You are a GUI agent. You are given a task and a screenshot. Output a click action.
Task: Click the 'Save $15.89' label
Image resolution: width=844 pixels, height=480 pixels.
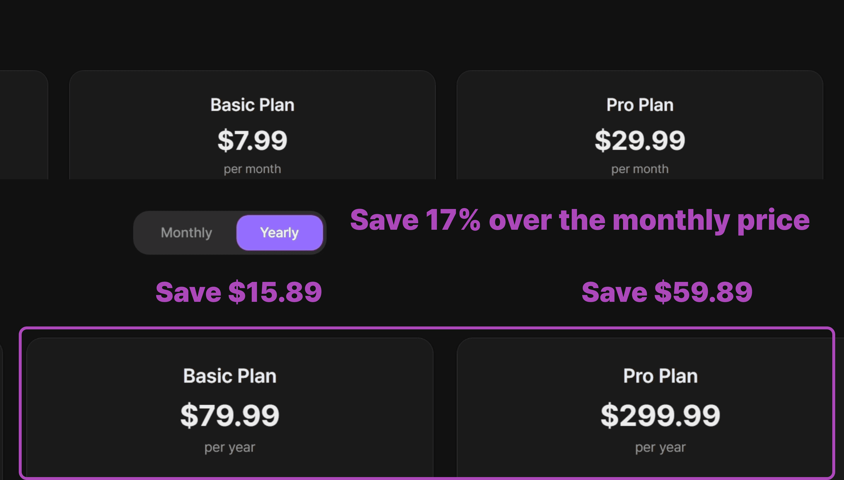(x=239, y=292)
